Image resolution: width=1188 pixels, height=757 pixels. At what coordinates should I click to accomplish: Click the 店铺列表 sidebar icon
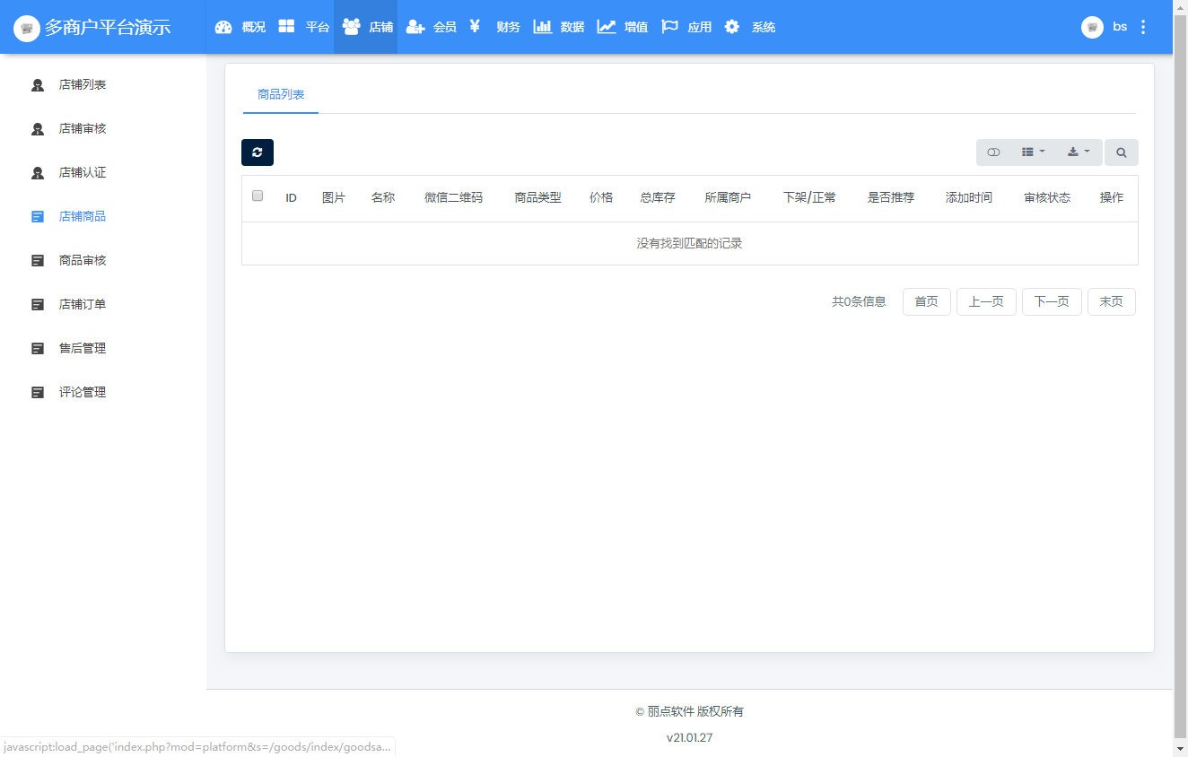[x=38, y=85]
